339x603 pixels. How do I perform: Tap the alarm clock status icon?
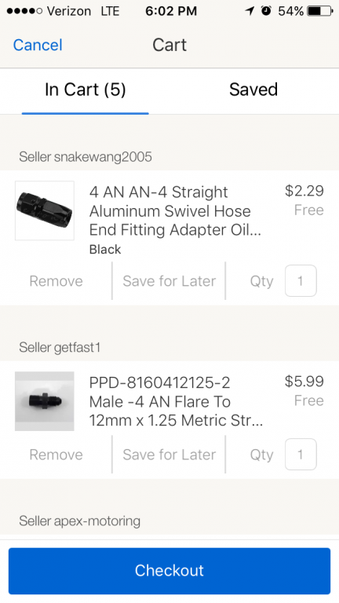265,11
